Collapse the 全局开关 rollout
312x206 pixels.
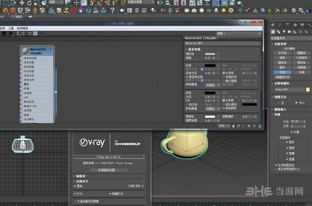pos(74,181)
